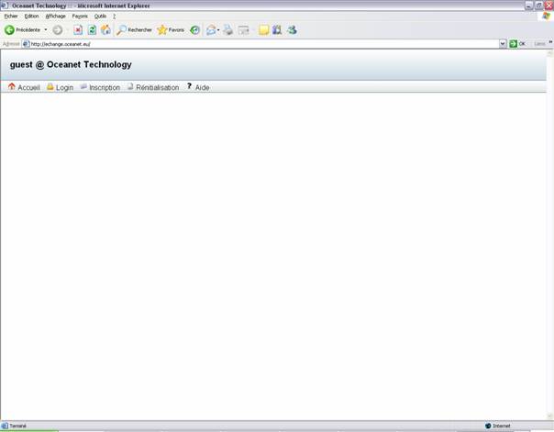Open the Login page link
Viewport: 554px width, 432px height.
click(64, 88)
